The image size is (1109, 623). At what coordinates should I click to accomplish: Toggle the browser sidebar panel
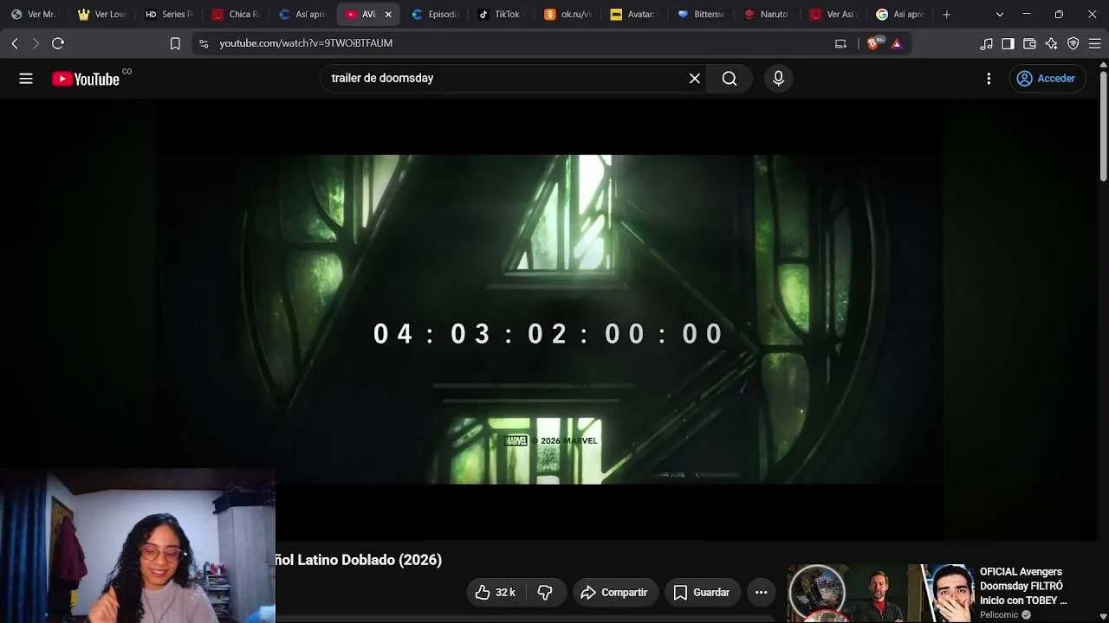[x=1008, y=43]
